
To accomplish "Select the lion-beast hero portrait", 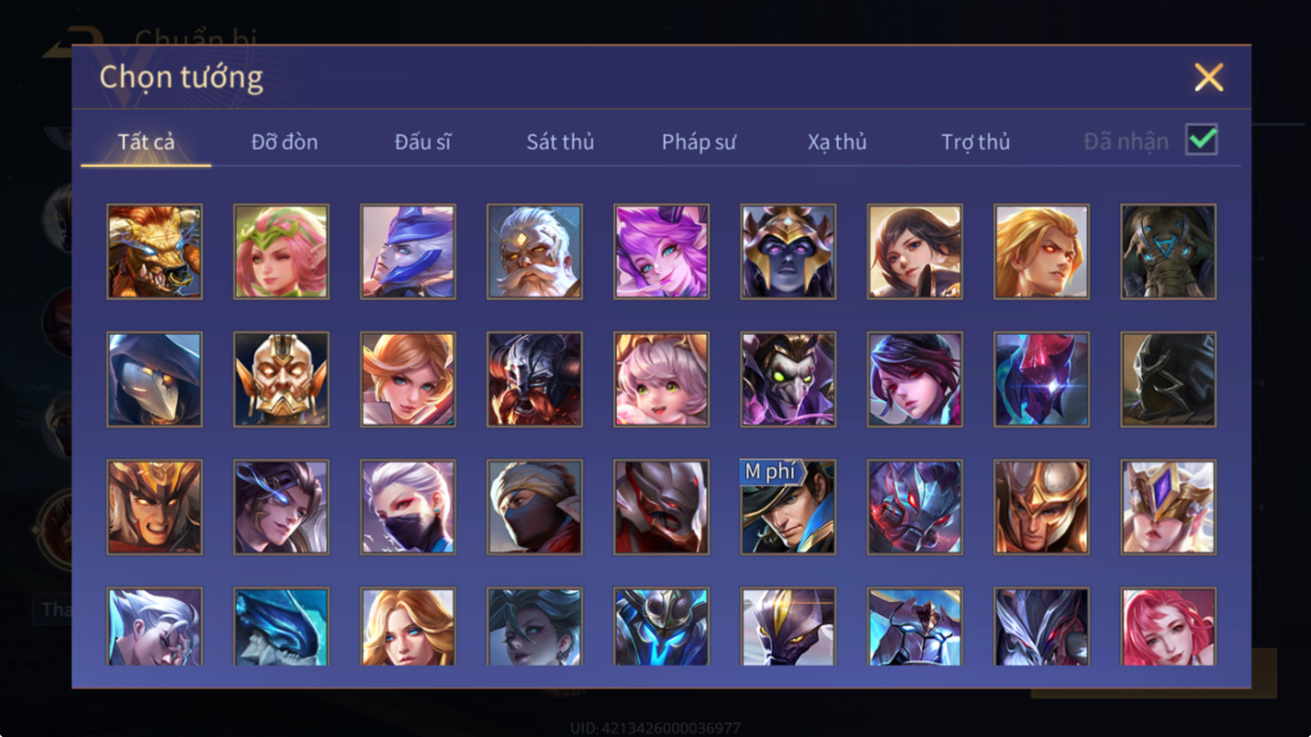I will click(x=155, y=252).
